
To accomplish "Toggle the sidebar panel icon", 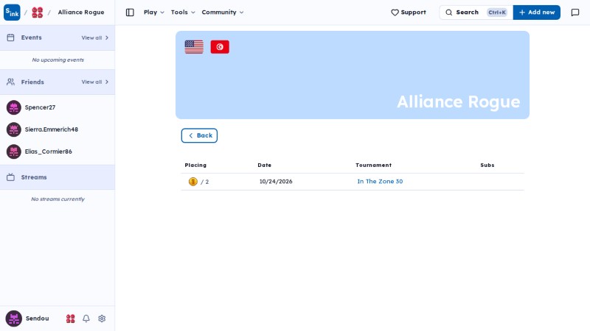I will 130,13.
